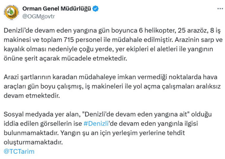This screenshot has height=159, width=225.
Task: Click the line "önüne şerit açarak mücadele etmektedir."
Action: [65, 59]
